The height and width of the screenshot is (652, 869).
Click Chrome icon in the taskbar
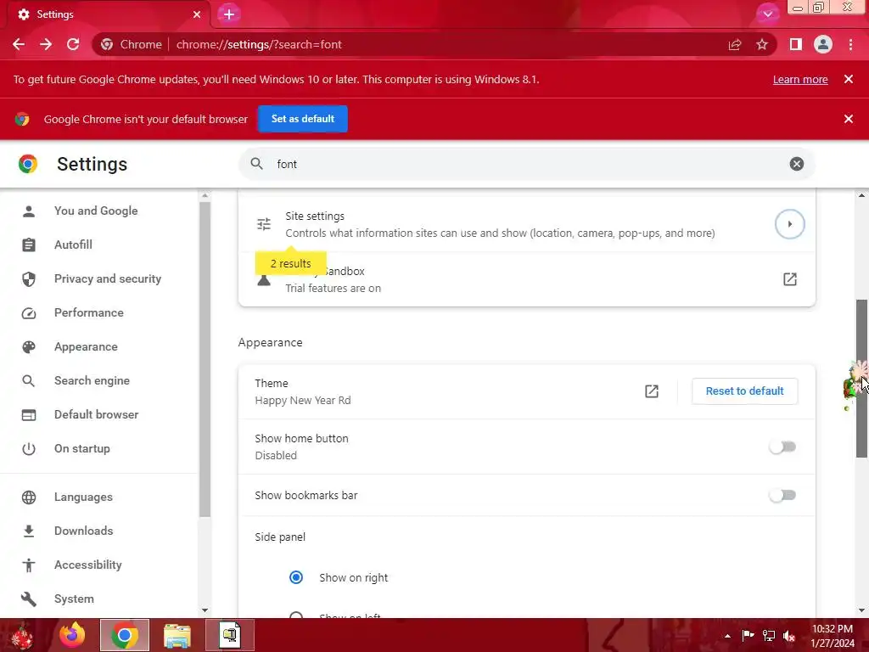(x=125, y=635)
